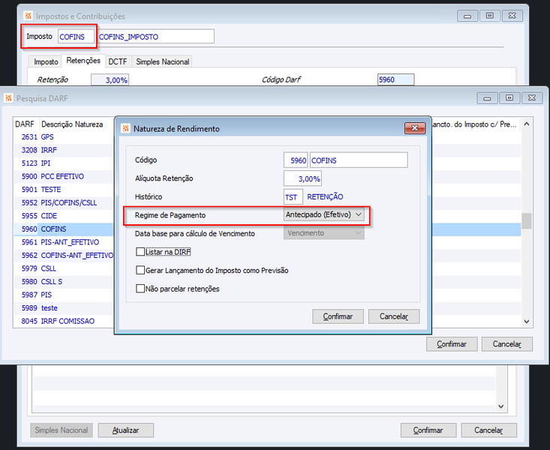Image resolution: width=550 pixels, height=450 pixels.
Task: Select the 5123 IPI row
Action: [64, 163]
